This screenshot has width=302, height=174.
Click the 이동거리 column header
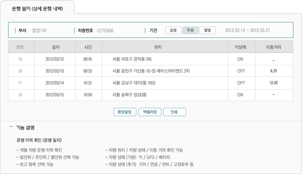tap(273, 47)
